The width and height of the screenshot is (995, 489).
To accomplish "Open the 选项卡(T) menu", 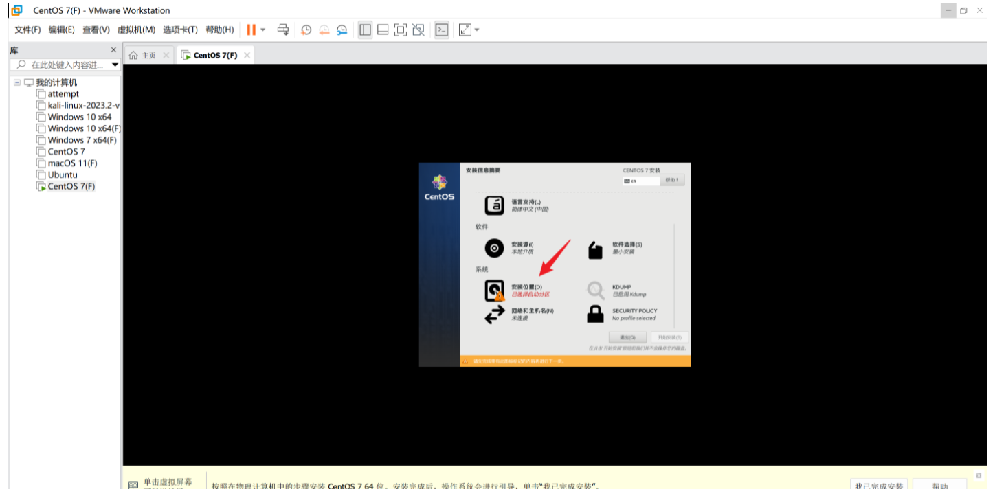I will (x=180, y=30).
